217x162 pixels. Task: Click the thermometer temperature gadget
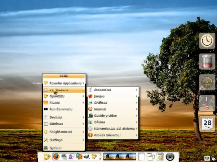[207, 103]
